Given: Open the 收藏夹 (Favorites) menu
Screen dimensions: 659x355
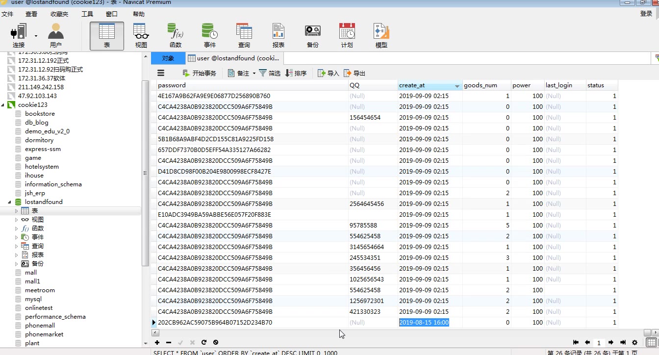Looking at the screenshot, I should coord(59,14).
